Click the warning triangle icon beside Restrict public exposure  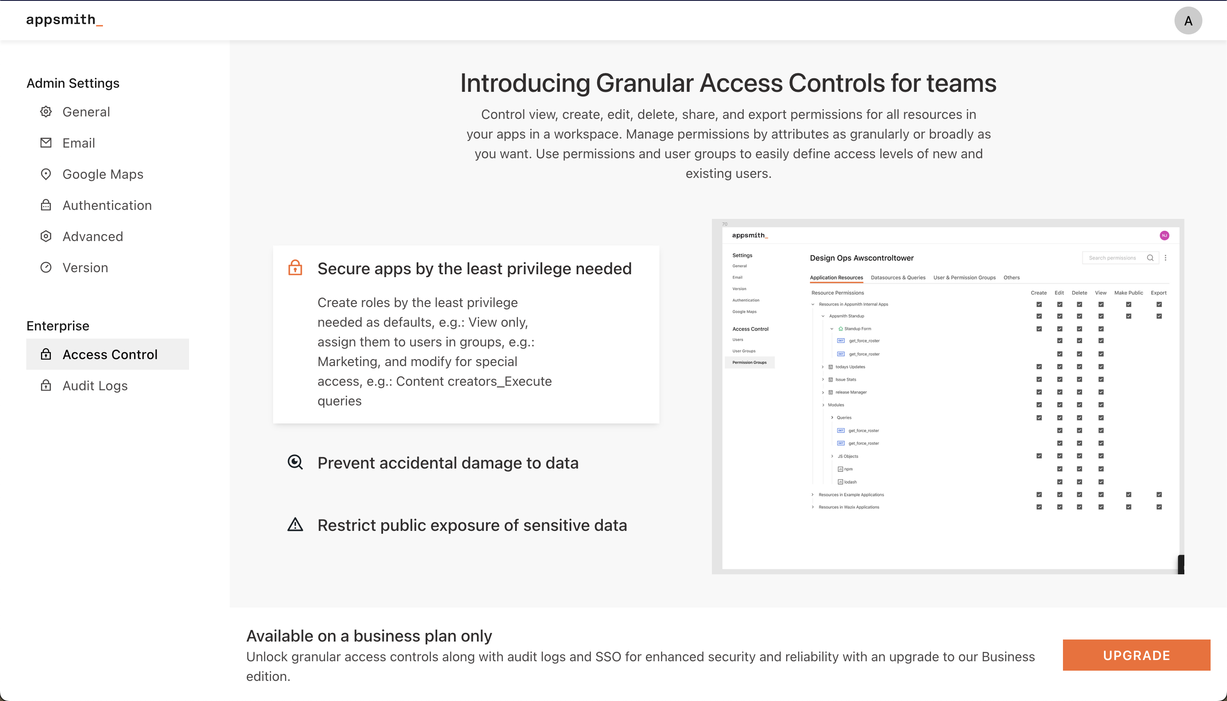tap(295, 524)
